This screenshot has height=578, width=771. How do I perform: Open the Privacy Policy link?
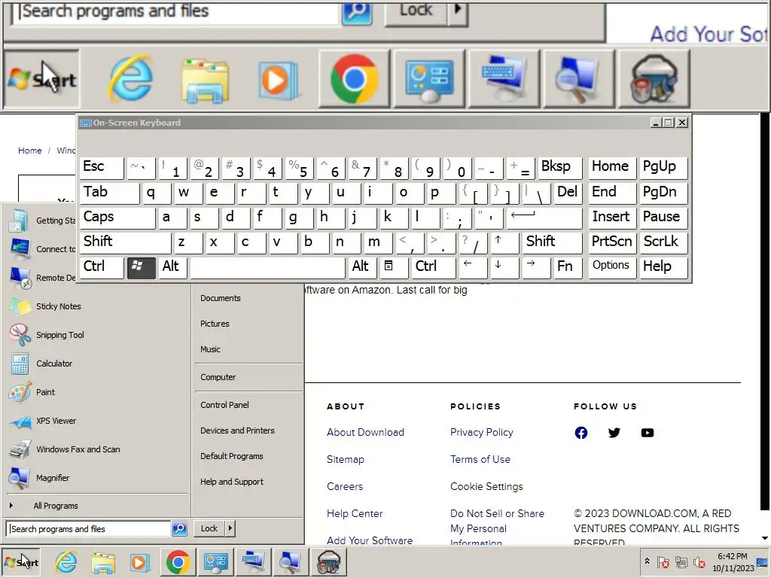click(482, 433)
